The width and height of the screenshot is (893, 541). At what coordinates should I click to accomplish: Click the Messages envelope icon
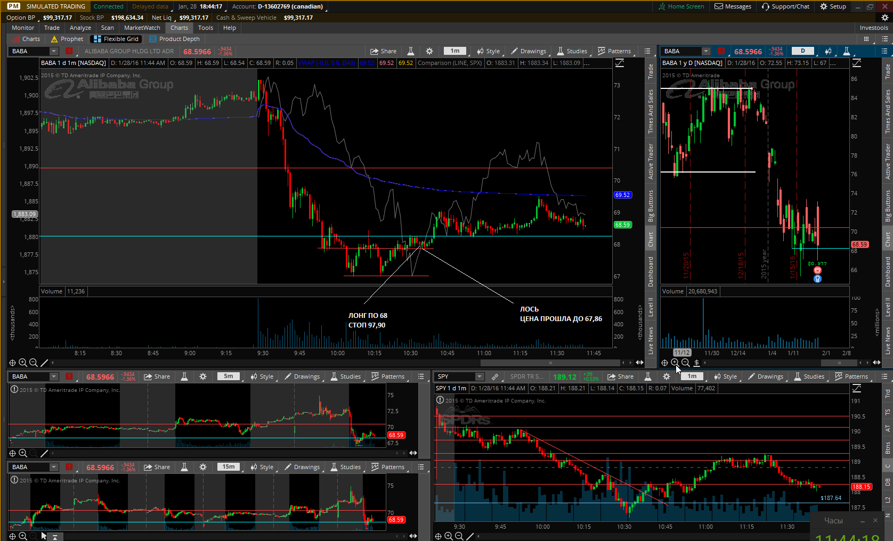[x=719, y=6]
